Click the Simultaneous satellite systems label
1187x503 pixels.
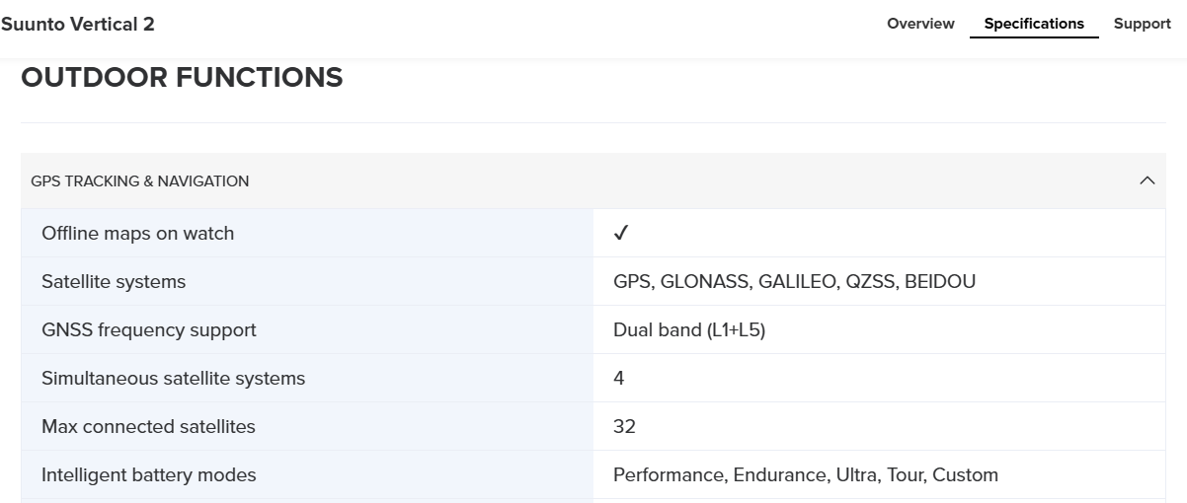tap(174, 379)
